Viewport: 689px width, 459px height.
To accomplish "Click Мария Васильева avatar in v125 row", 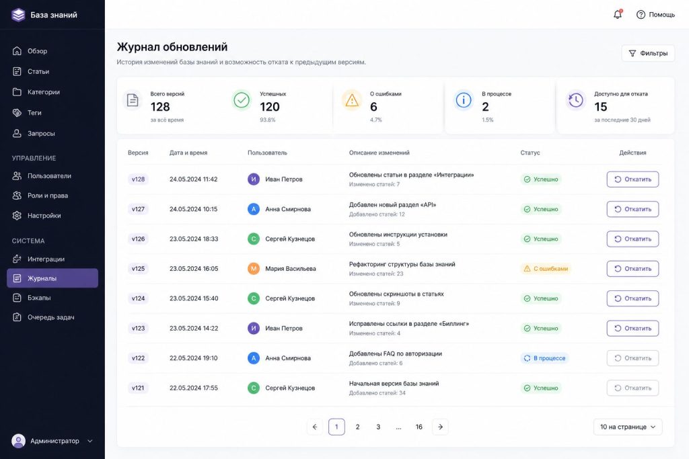I will click(x=254, y=269).
